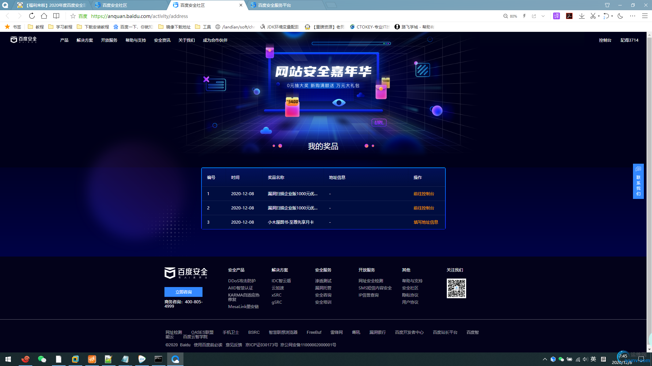Open the hamburger main menu
Viewport: 652px width, 366px height.
tap(645, 16)
